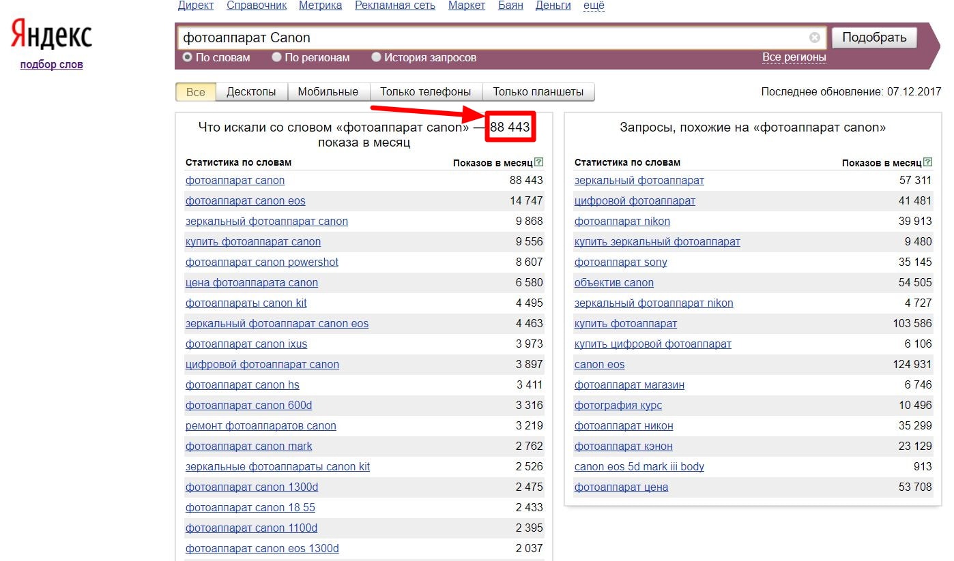
Task: Open similar query 'фотоаппарат nikon'
Action: [622, 222]
